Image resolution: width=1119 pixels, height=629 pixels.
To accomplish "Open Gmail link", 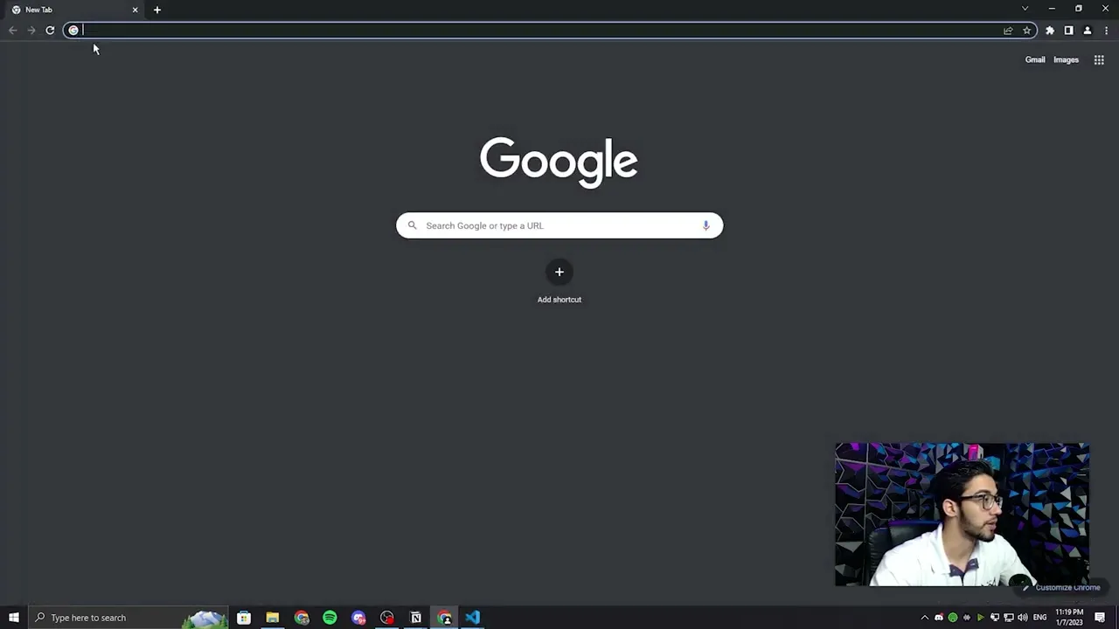I will click(1035, 59).
